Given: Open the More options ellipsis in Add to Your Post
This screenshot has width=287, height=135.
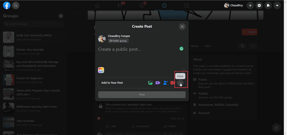Looking at the screenshot, I should (x=180, y=83).
